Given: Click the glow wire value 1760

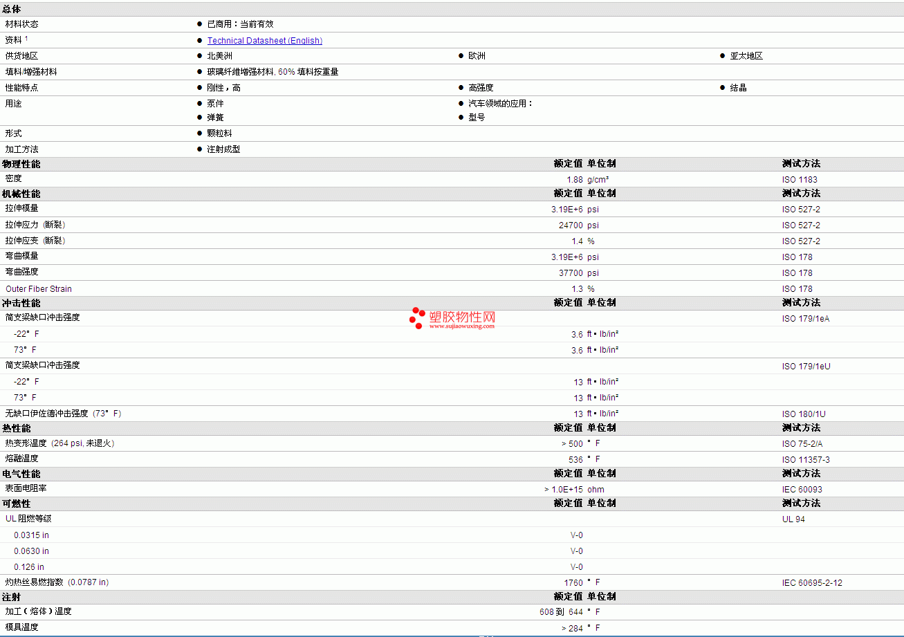Looking at the screenshot, I should click(x=573, y=583).
